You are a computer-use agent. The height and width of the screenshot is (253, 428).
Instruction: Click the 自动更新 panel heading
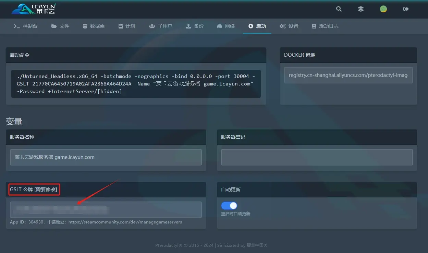point(231,189)
